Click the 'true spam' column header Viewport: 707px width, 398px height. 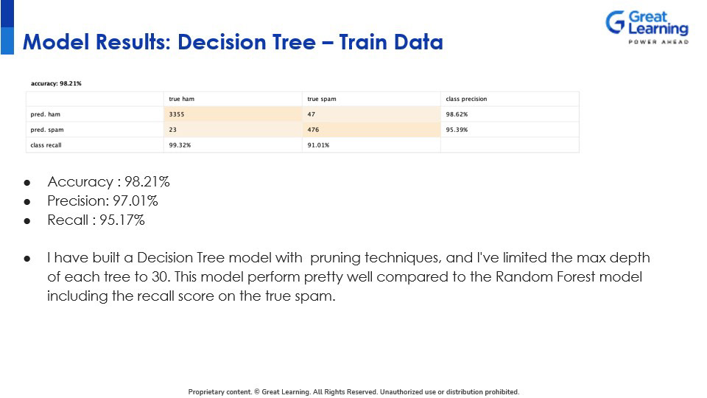click(x=321, y=99)
